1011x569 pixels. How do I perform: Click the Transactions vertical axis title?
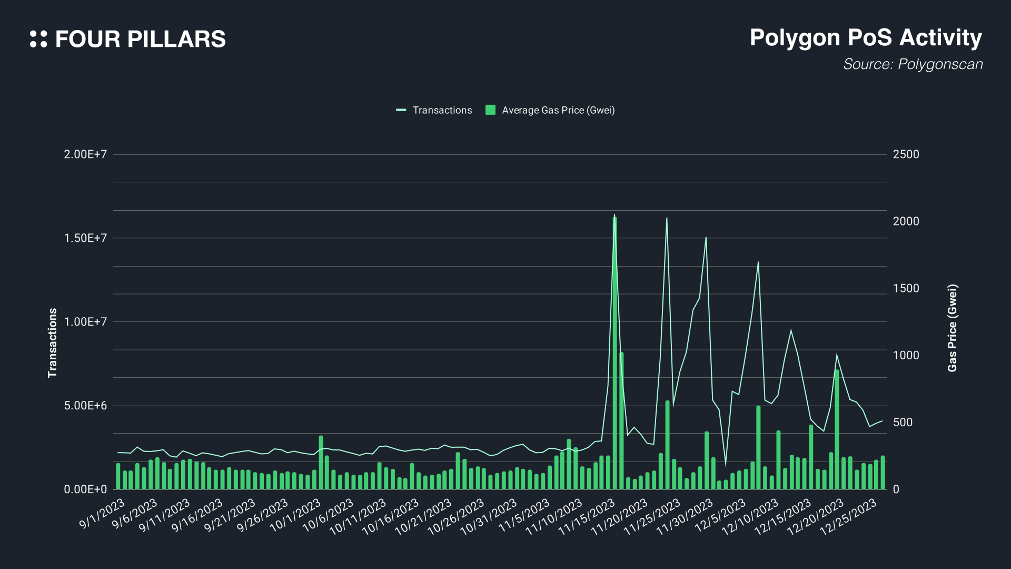click(52, 342)
